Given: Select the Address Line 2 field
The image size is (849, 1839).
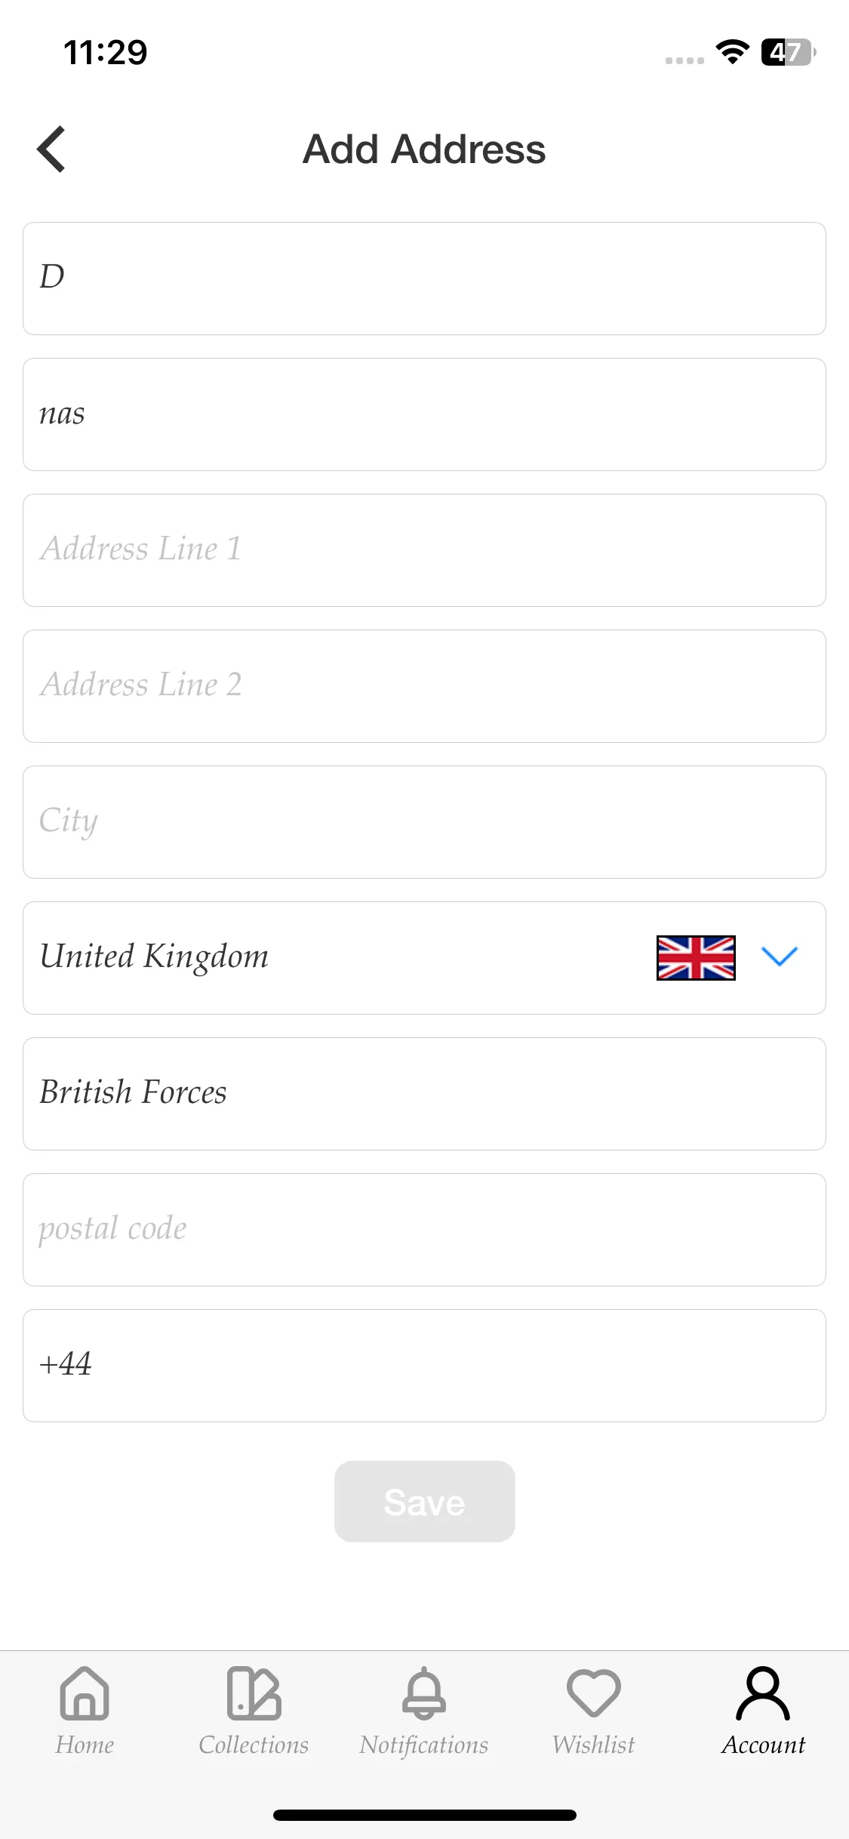Looking at the screenshot, I should 424,686.
